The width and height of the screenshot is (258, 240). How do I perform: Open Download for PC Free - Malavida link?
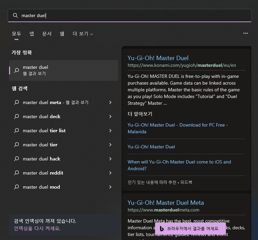(x=178, y=128)
